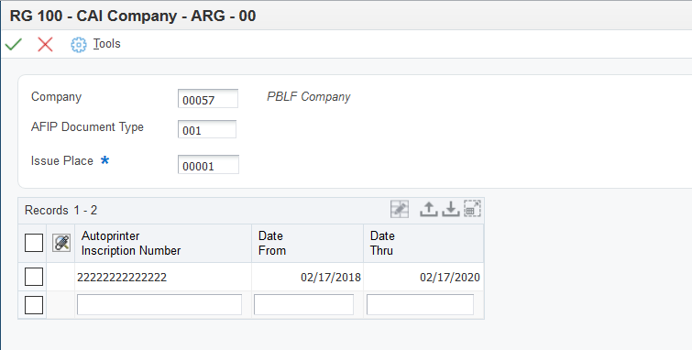Select the date cell 02/17/2018
The width and height of the screenshot is (692, 350).
click(x=308, y=278)
